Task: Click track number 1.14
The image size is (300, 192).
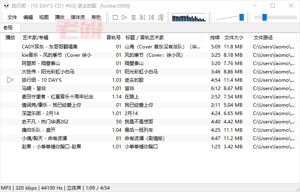Action: [117, 97]
